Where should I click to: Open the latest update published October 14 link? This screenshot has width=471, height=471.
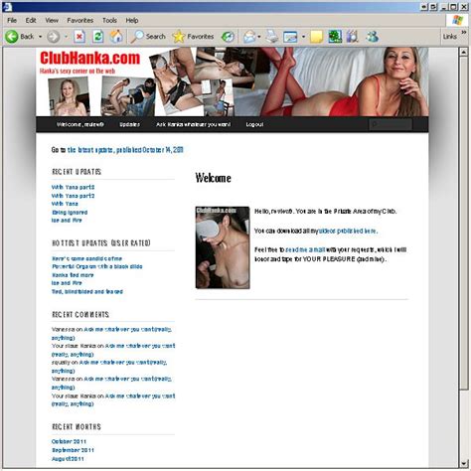(125, 150)
